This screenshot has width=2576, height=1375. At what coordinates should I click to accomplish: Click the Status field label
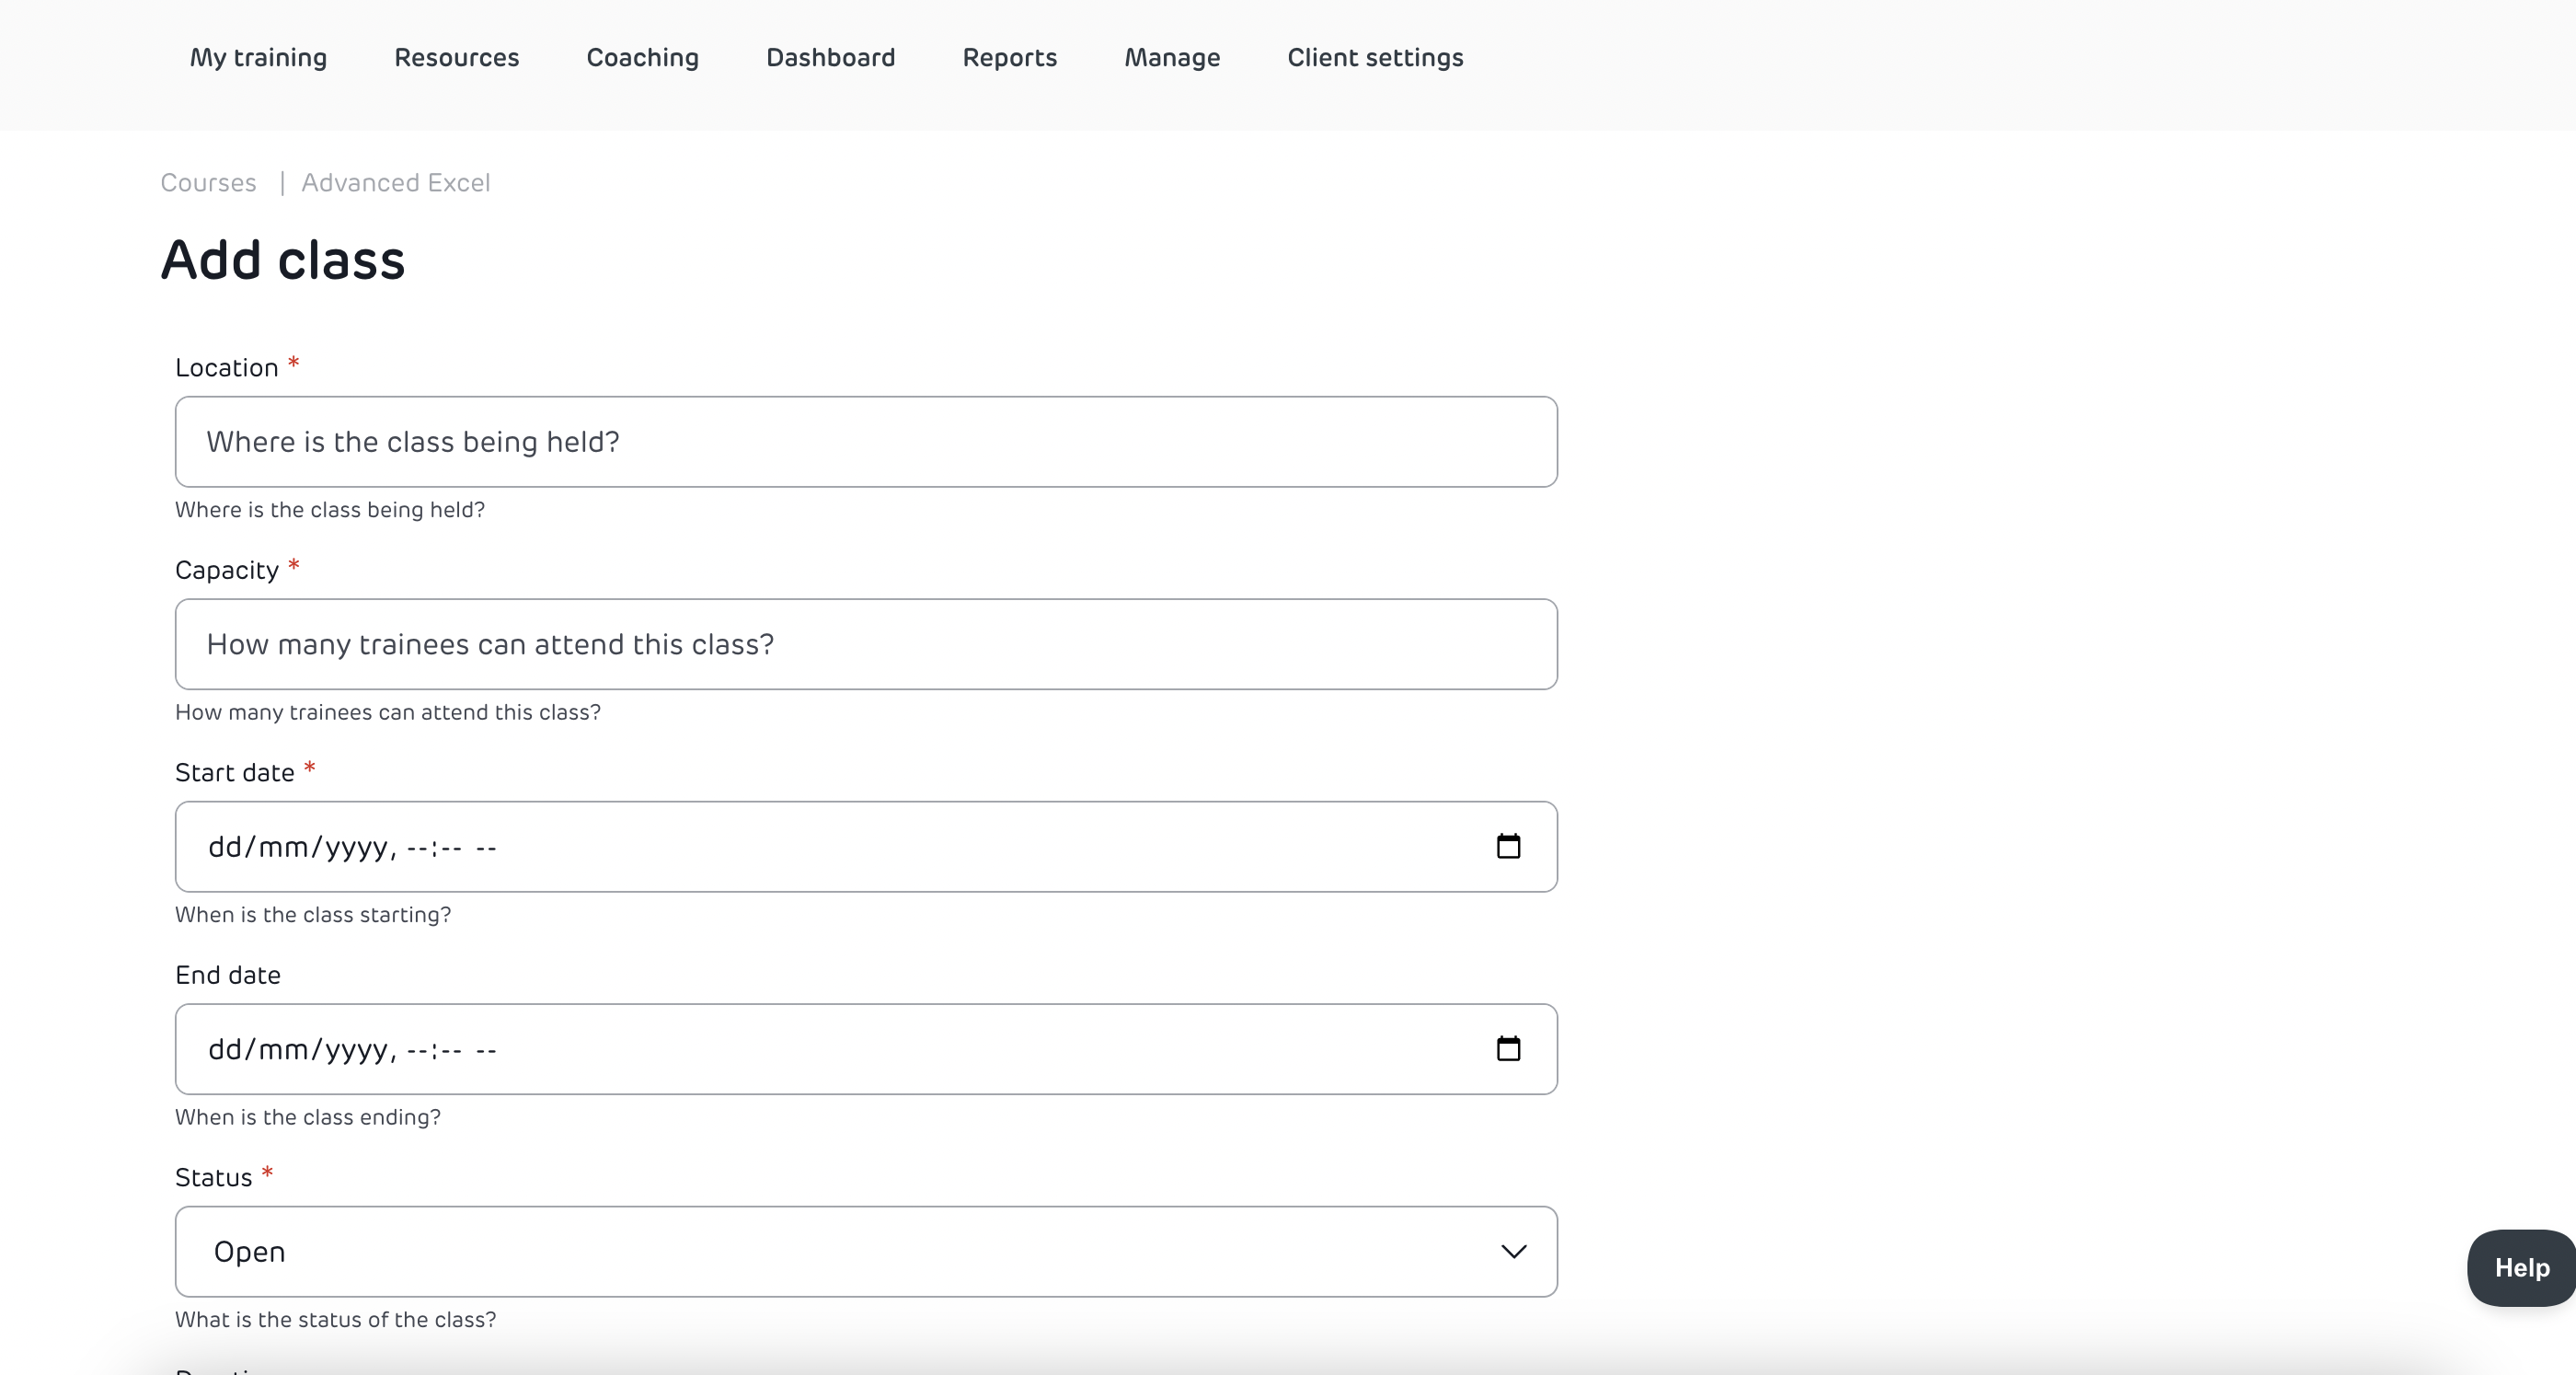coord(213,1178)
